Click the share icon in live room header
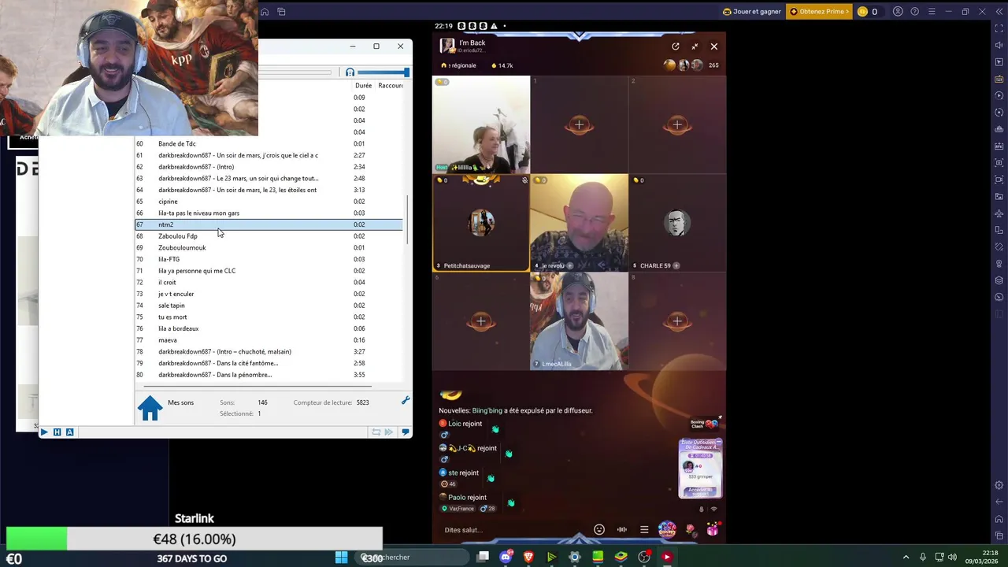 pyautogui.click(x=675, y=46)
